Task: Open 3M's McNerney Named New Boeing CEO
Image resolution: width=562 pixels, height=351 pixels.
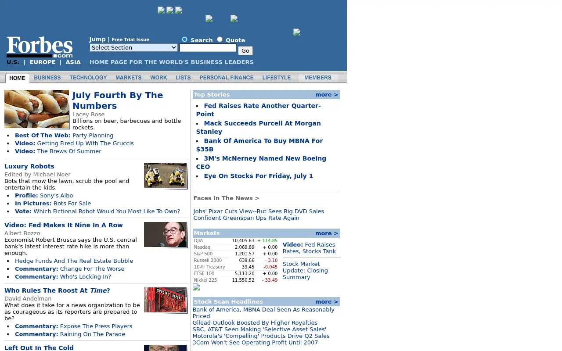Action: coord(261,162)
